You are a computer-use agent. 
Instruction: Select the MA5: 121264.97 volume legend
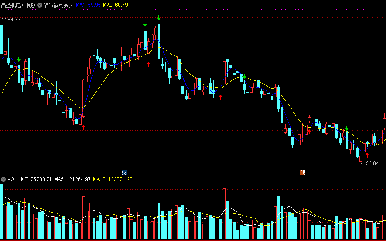point(73,179)
